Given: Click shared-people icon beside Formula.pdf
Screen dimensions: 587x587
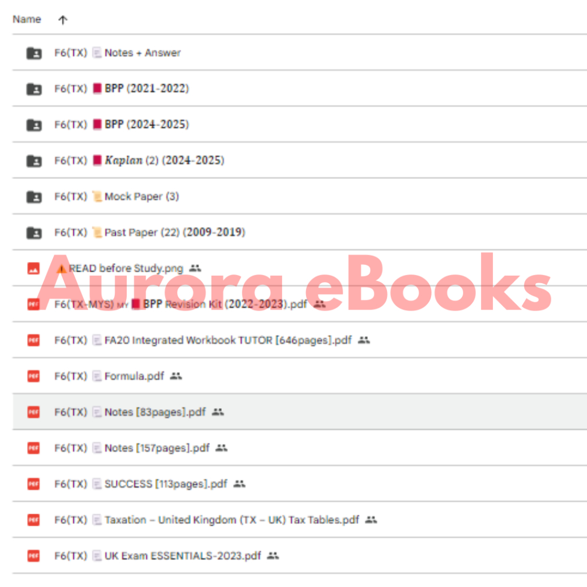Looking at the screenshot, I should (x=176, y=376).
